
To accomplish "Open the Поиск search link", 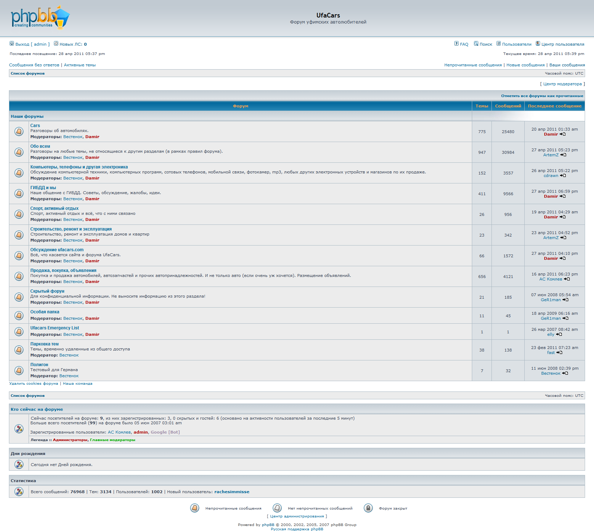I will pyautogui.click(x=486, y=44).
